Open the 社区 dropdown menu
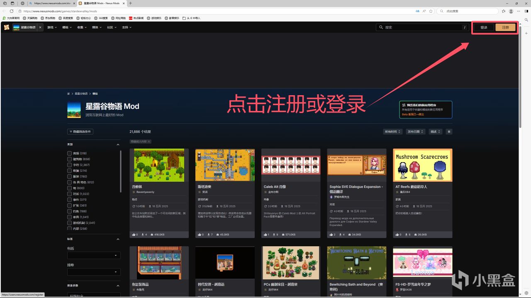 (x=112, y=27)
